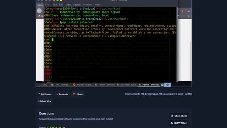Click the Life Left 98m indicator
This screenshot has height=128, width=227.
point(45,101)
